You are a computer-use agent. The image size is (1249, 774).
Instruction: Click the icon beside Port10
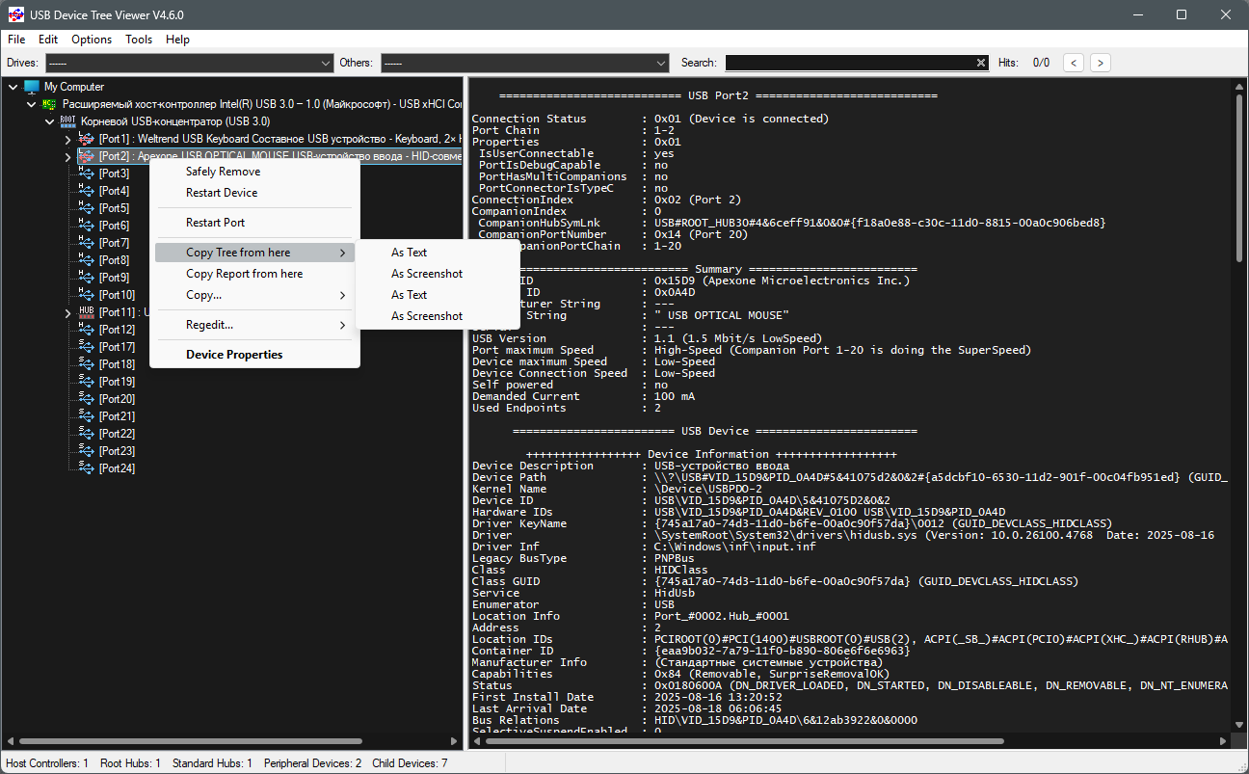coord(86,295)
